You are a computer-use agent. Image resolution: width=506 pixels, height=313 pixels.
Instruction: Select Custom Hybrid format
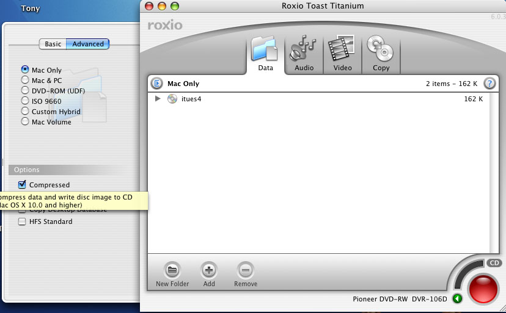pyautogui.click(x=25, y=111)
